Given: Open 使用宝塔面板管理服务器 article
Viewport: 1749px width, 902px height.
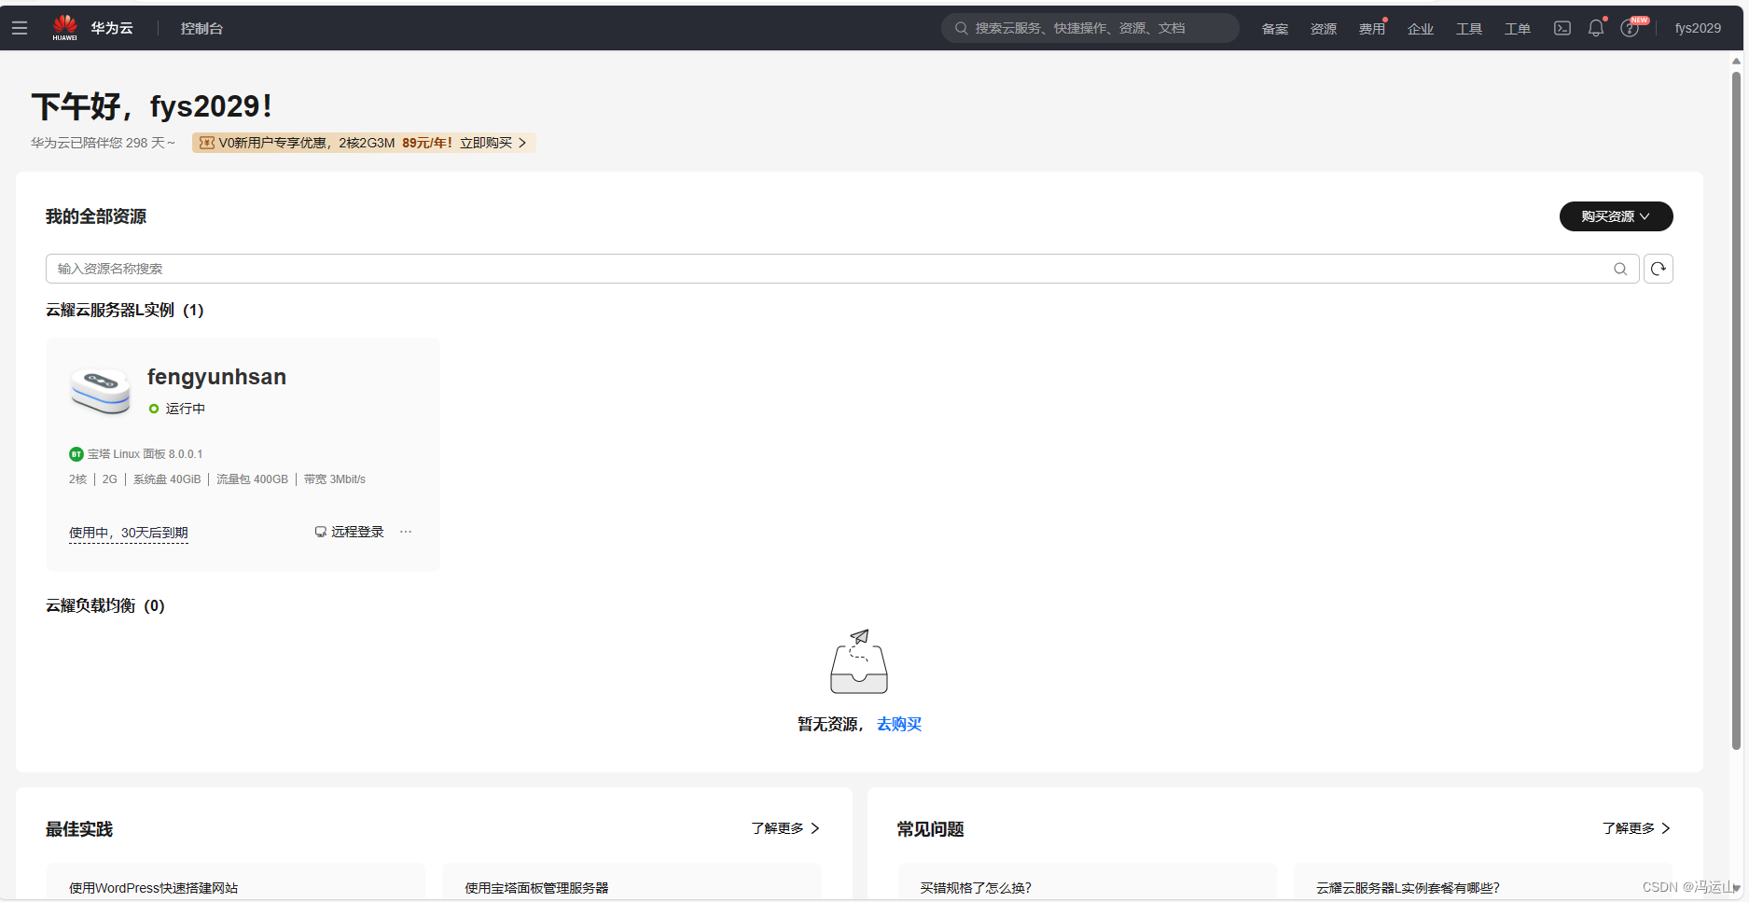Looking at the screenshot, I should tap(536, 888).
